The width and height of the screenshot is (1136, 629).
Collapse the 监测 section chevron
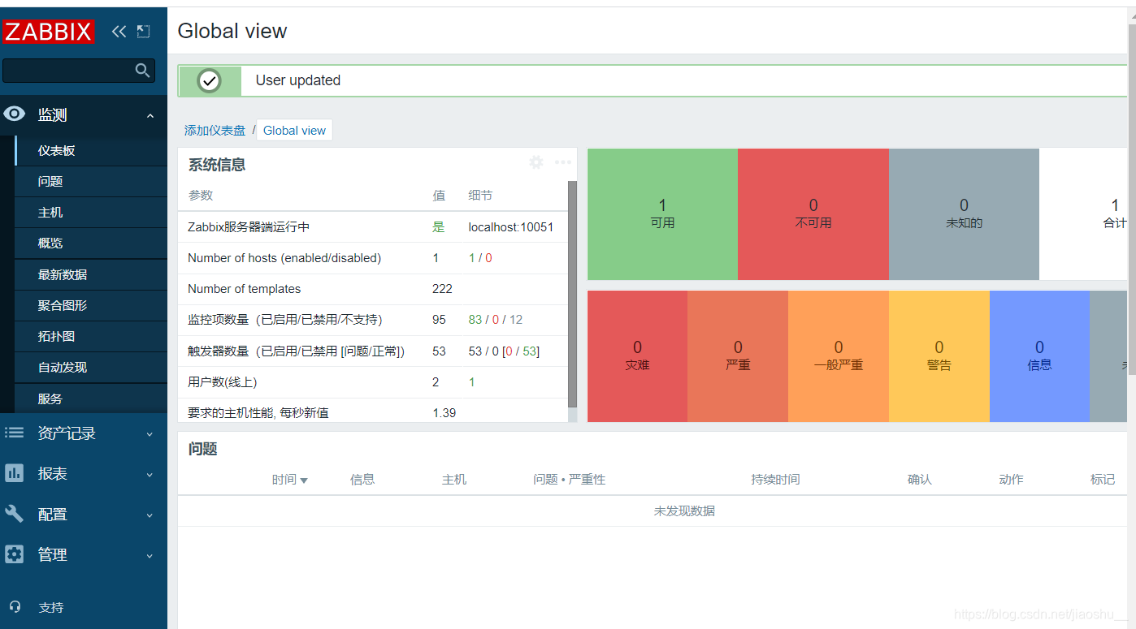pos(150,116)
